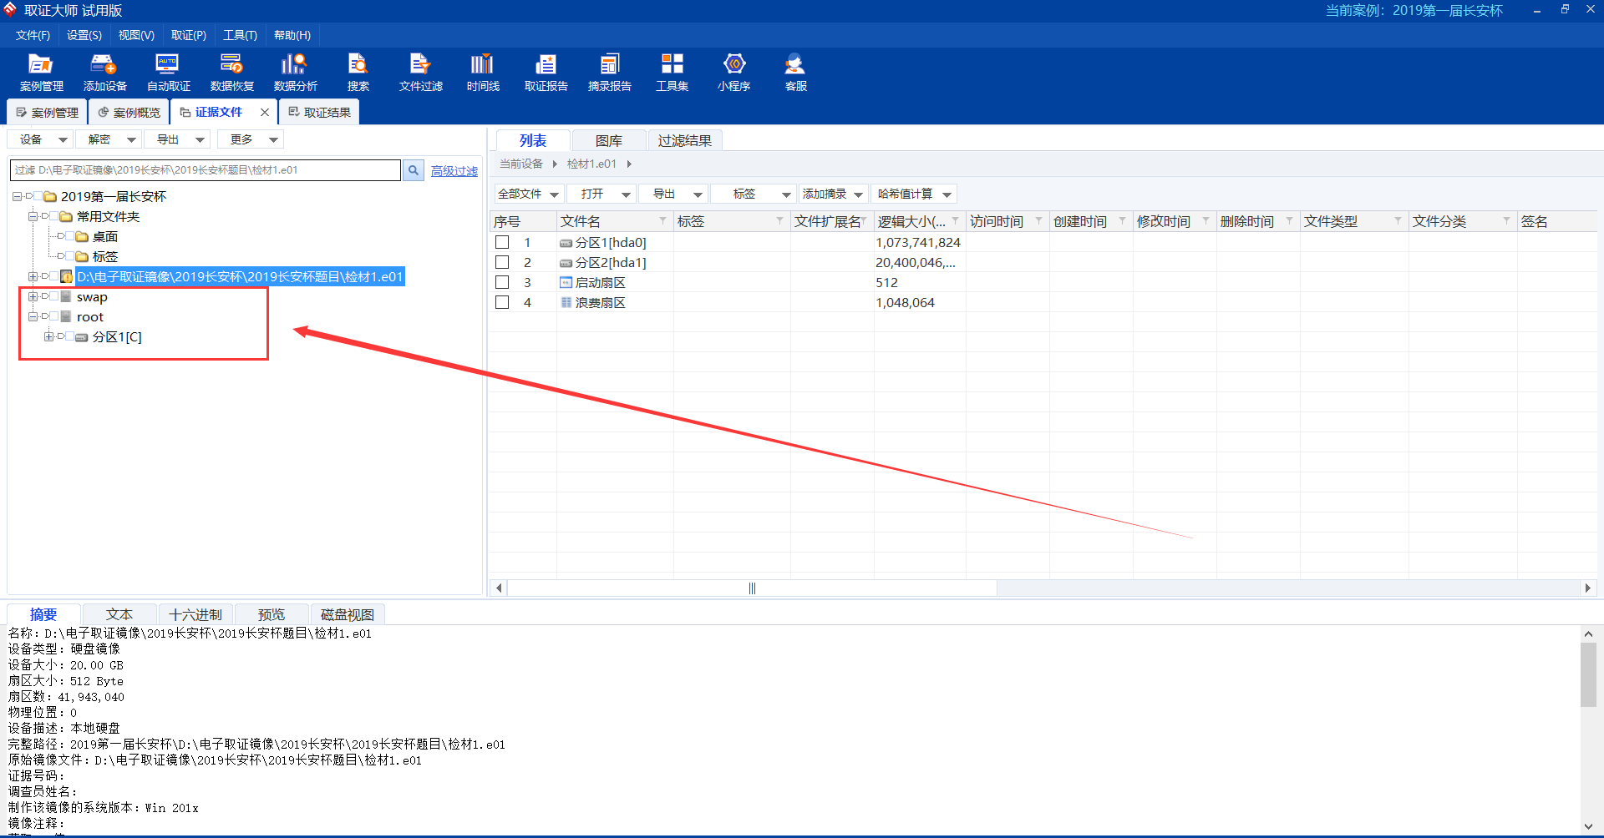
Task: Collapse the root tree node
Action: click(x=33, y=316)
